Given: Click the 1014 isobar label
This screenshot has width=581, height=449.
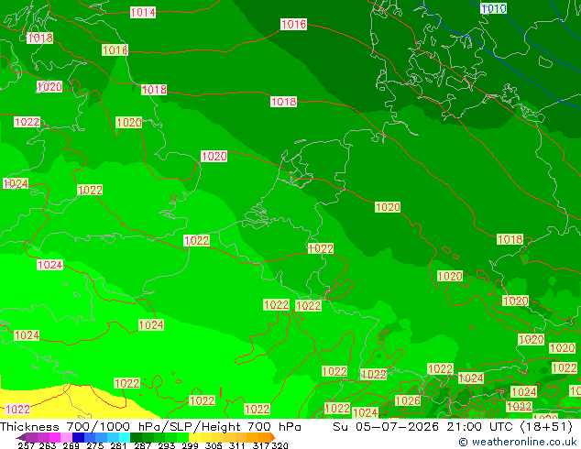Looking at the screenshot, I should click(x=143, y=12).
